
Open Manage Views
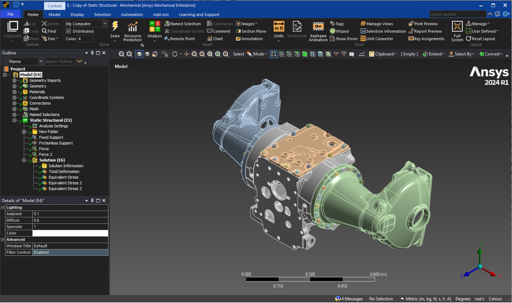[x=377, y=24]
